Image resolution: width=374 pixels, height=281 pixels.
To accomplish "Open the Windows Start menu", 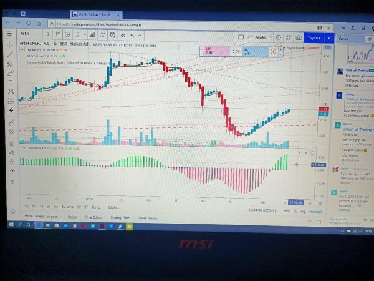I will pos(11,224).
